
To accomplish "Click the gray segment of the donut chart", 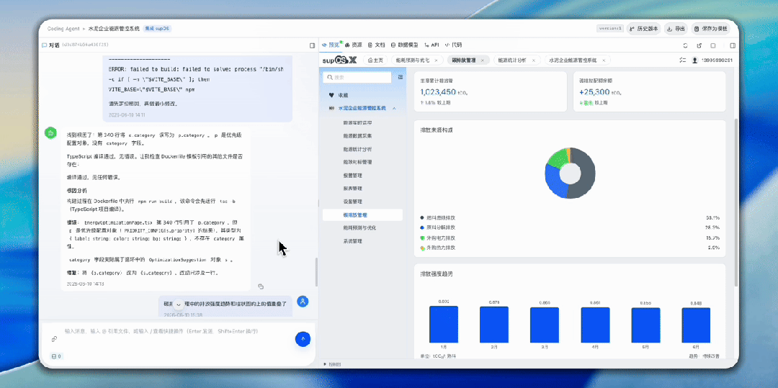I will [588, 173].
